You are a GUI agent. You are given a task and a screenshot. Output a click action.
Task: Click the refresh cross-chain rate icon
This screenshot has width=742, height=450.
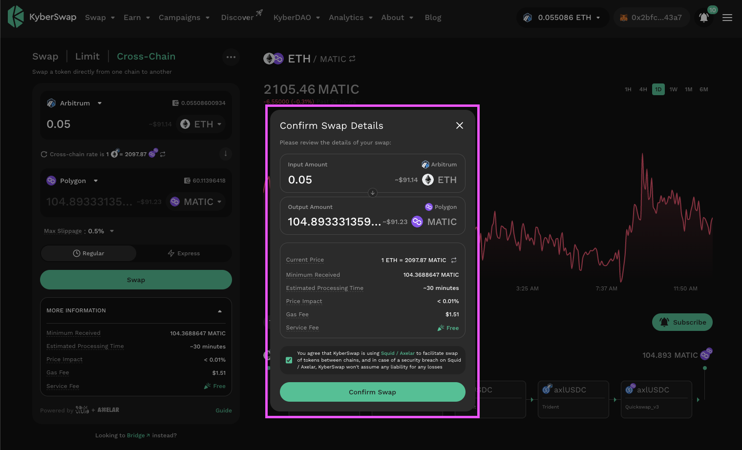pos(44,154)
